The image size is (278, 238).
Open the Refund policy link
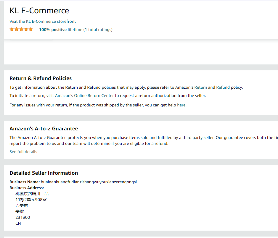pos(223,87)
